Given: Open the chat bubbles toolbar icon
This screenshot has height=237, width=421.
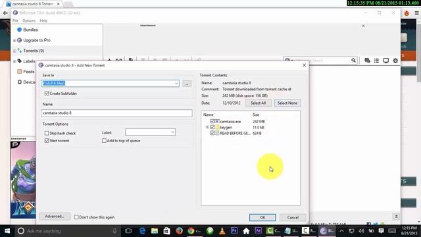Looking at the screenshot, I should (367, 61).
